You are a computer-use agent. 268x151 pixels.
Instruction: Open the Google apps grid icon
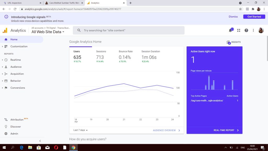tap(239, 30)
